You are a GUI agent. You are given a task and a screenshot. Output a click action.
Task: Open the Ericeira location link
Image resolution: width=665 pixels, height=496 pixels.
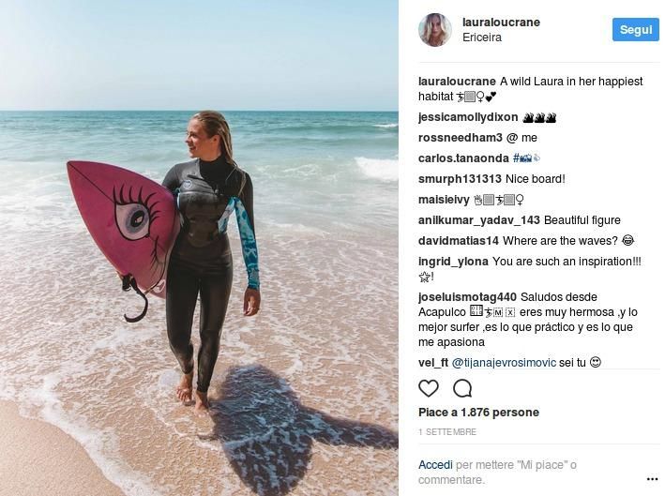(x=482, y=38)
